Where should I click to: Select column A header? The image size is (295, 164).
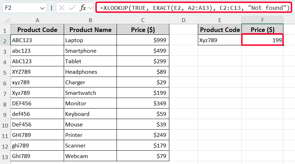(37, 21)
